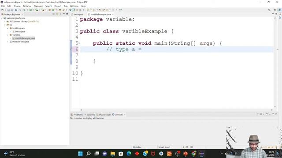Viewport: 282px width, 158px height.
Task: Click the Save All toolbar icon
Action: 12,10
